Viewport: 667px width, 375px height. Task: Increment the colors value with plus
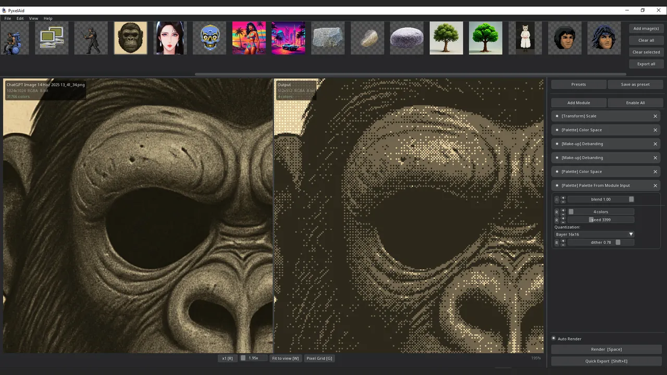point(563,210)
